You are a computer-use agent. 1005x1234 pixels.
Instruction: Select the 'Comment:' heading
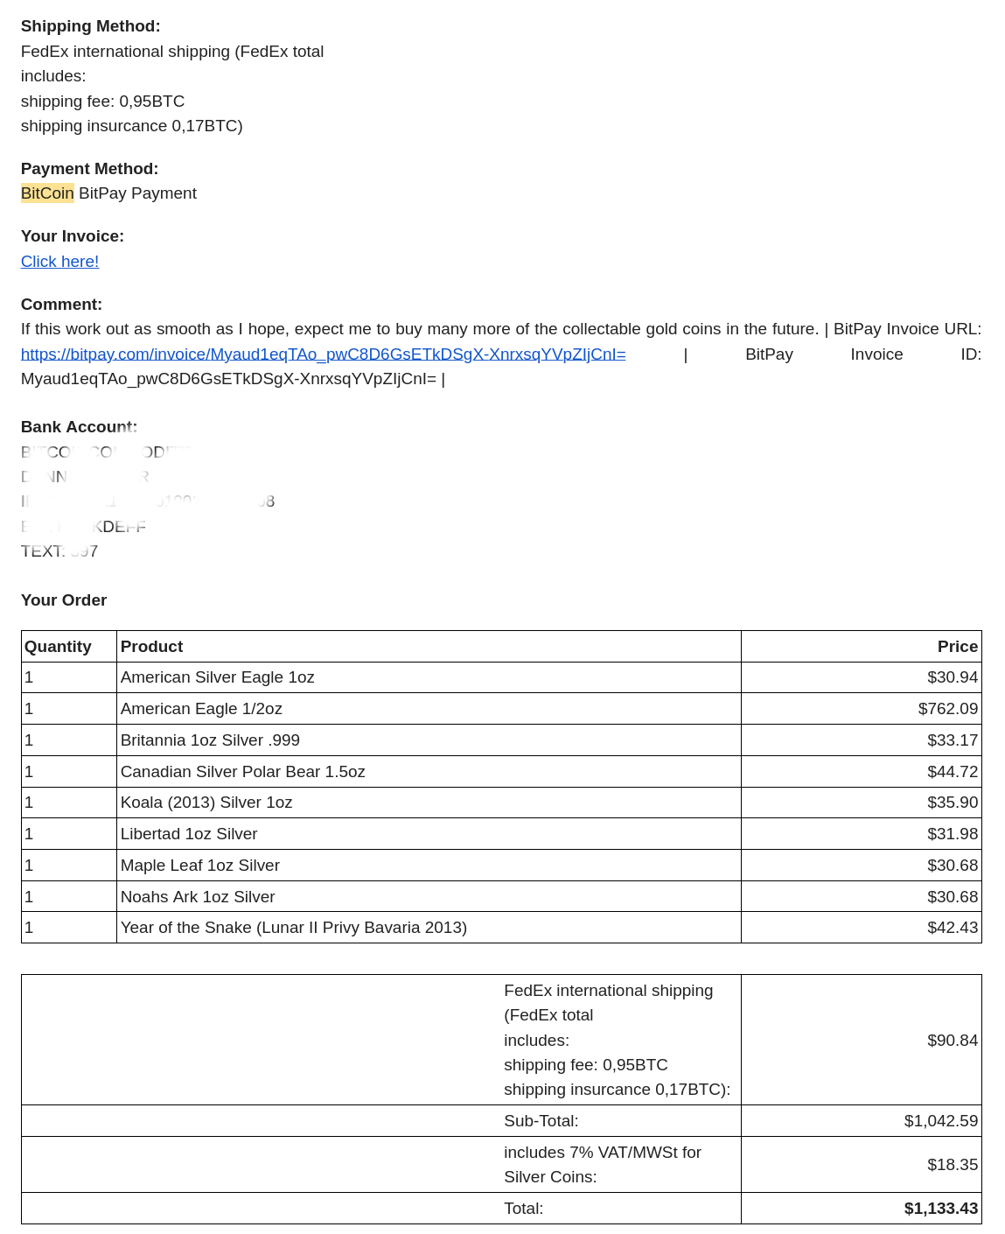61,305
